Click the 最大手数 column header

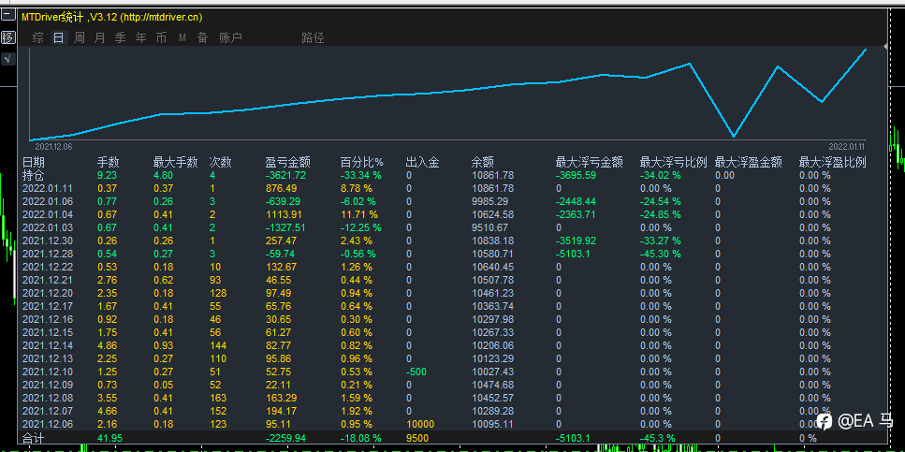click(x=175, y=163)
